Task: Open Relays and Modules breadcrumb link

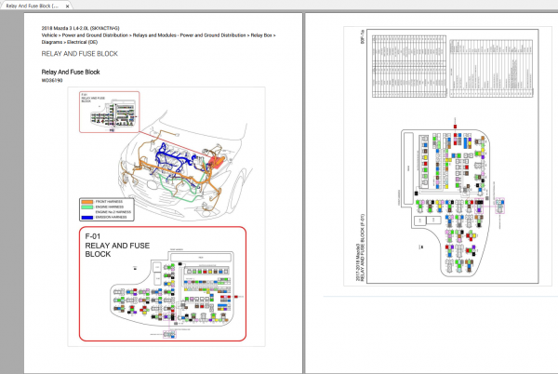Action: (x=190, y=35)
